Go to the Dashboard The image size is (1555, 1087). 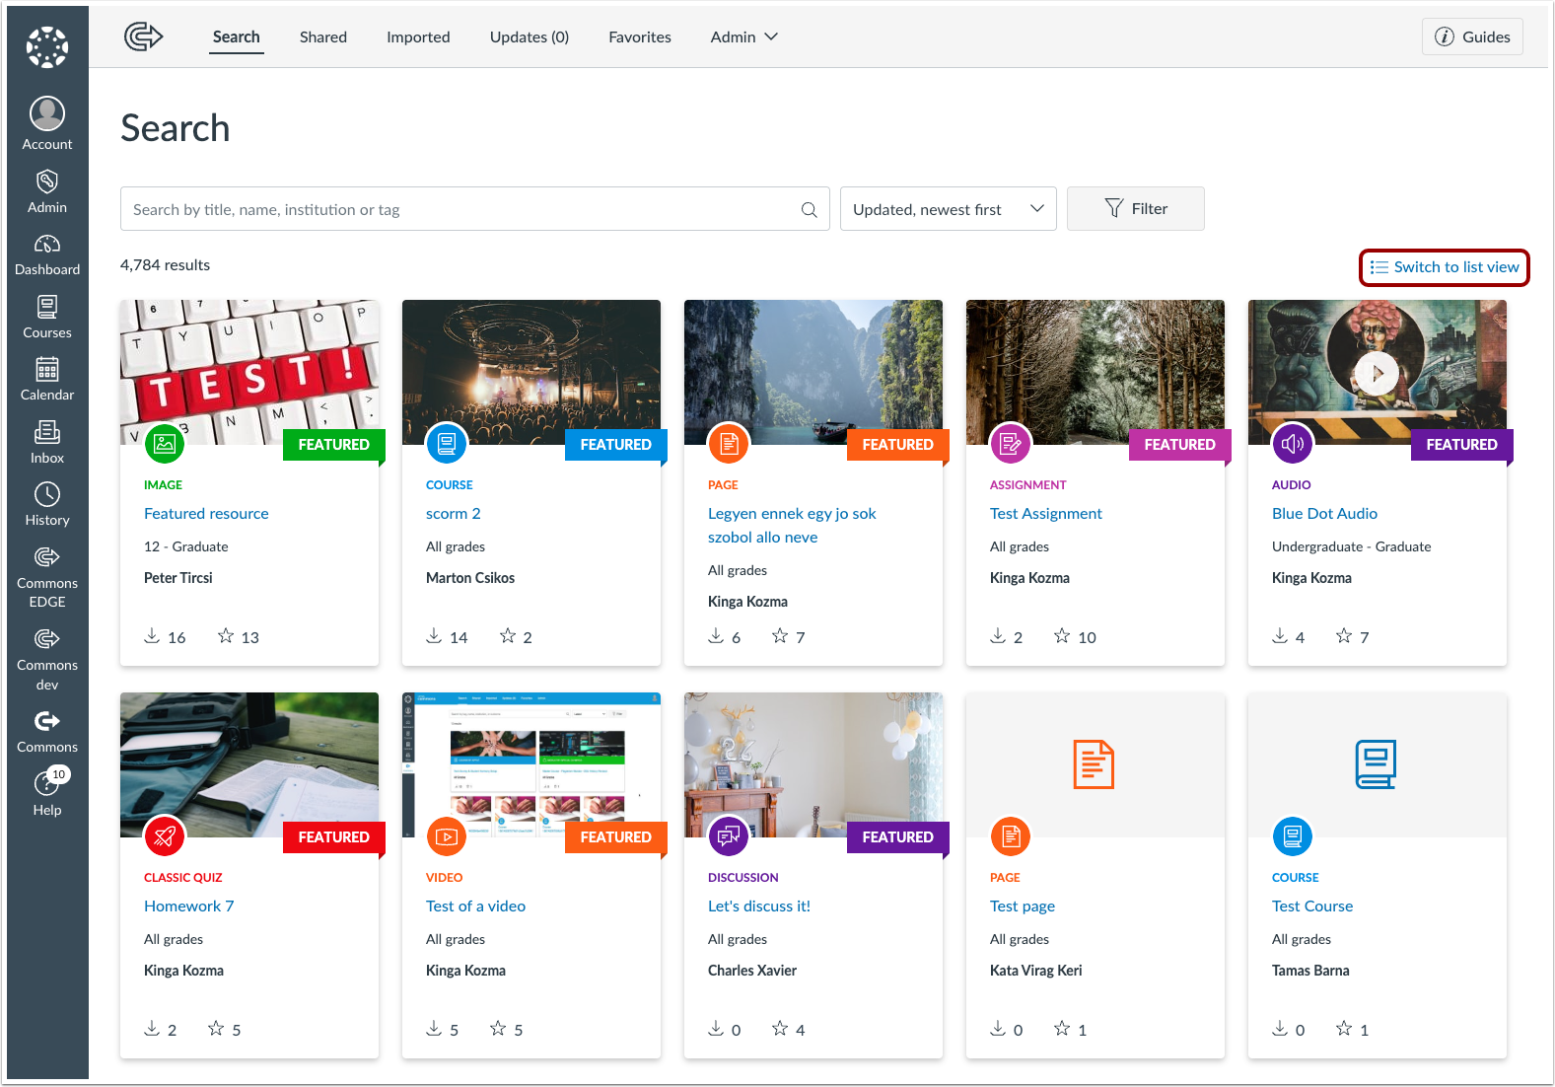click(x=47, y=254)
